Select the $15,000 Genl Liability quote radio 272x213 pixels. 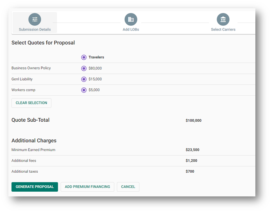coord(84,79)
